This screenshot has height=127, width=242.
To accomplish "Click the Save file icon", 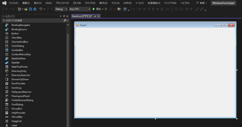I will click(30, 9).
